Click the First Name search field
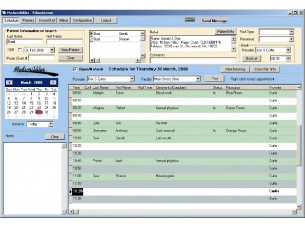Screen dimensions: 305x228 click(x=64, y=42)
